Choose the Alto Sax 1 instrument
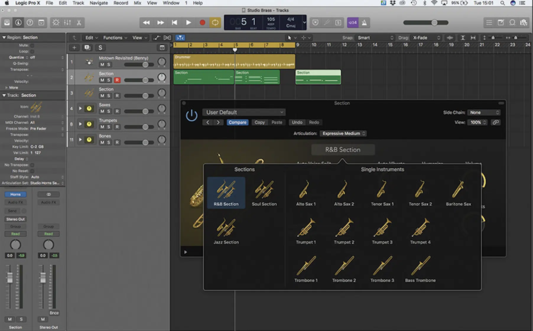 pos(306,193)
